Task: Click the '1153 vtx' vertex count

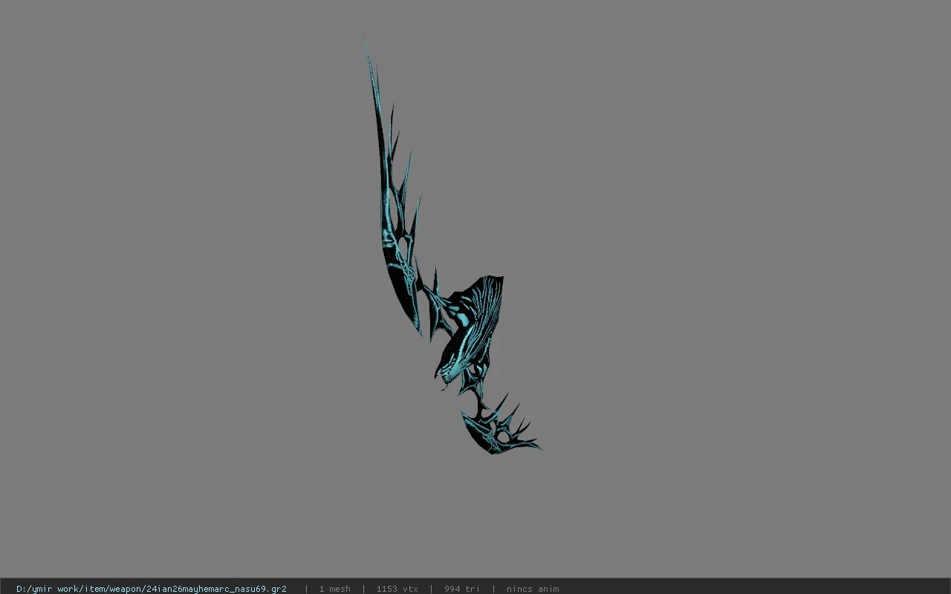Action: (x=397, y=589)
